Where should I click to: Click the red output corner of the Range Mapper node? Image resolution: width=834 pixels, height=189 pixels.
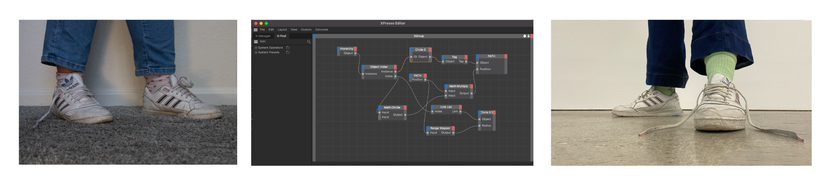453,128
